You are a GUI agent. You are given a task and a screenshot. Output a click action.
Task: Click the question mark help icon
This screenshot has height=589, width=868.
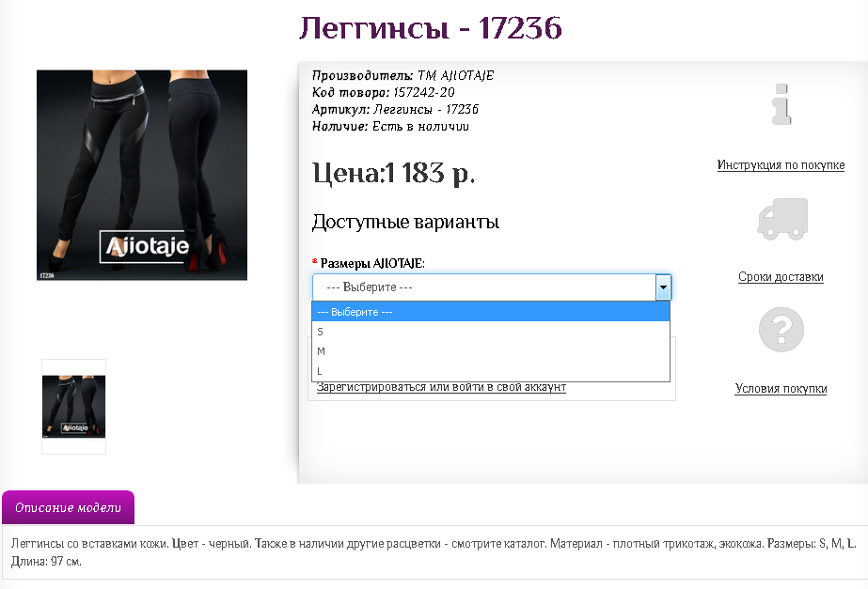(x=781, y=330)
